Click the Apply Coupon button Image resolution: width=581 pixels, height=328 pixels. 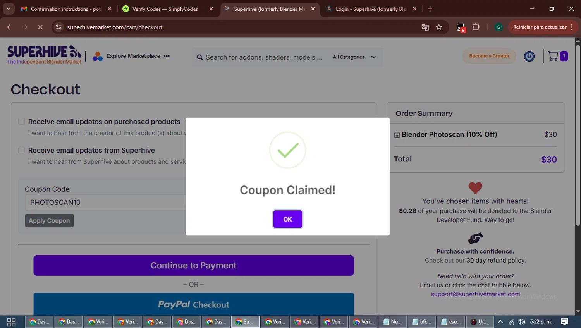[49, 220]
